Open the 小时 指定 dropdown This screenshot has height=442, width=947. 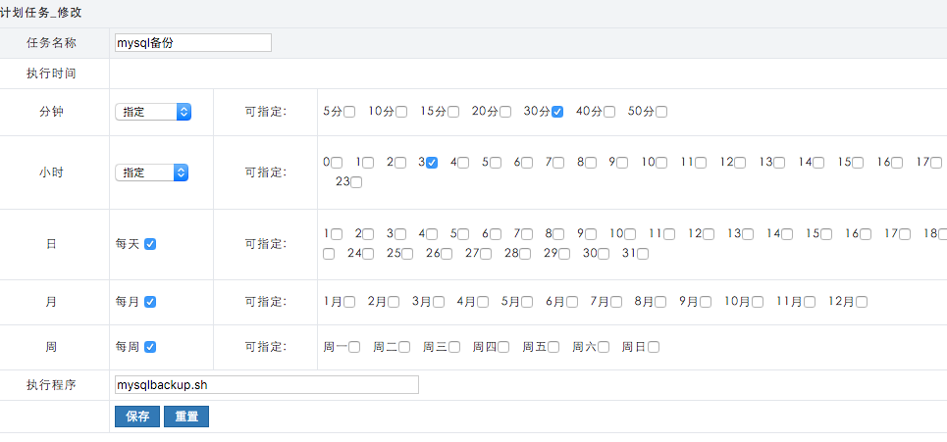(x=151, y=172)
